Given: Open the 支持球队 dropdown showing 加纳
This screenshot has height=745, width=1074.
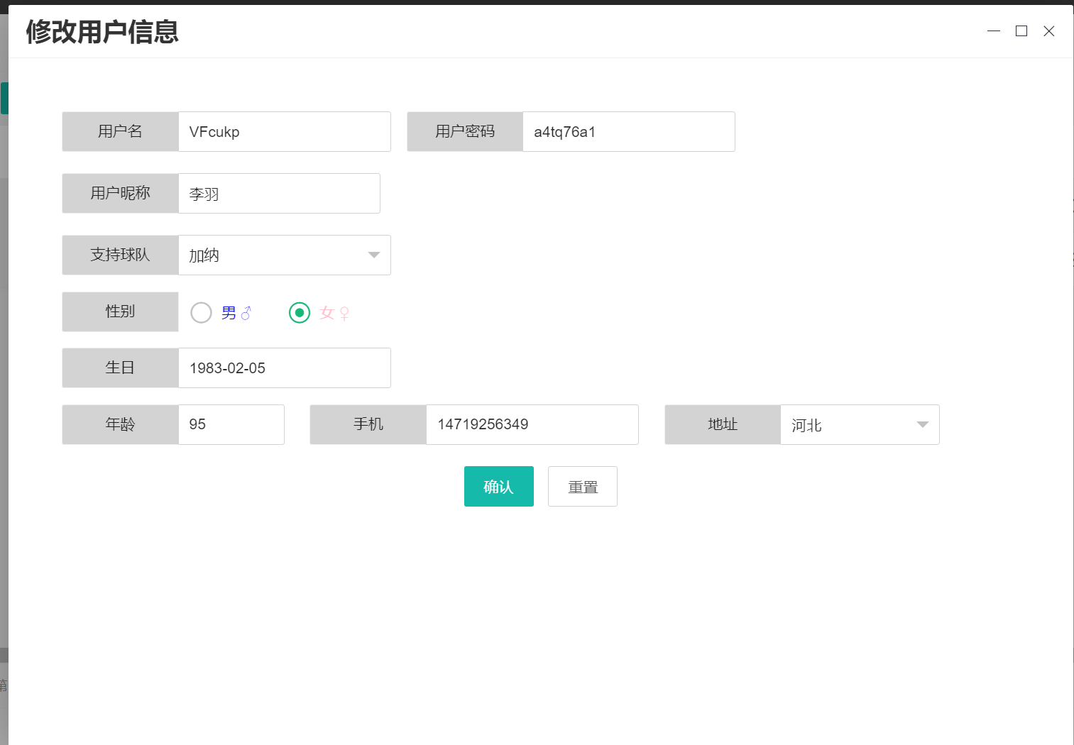Looking at the screenshot, I should pos(285,255).
